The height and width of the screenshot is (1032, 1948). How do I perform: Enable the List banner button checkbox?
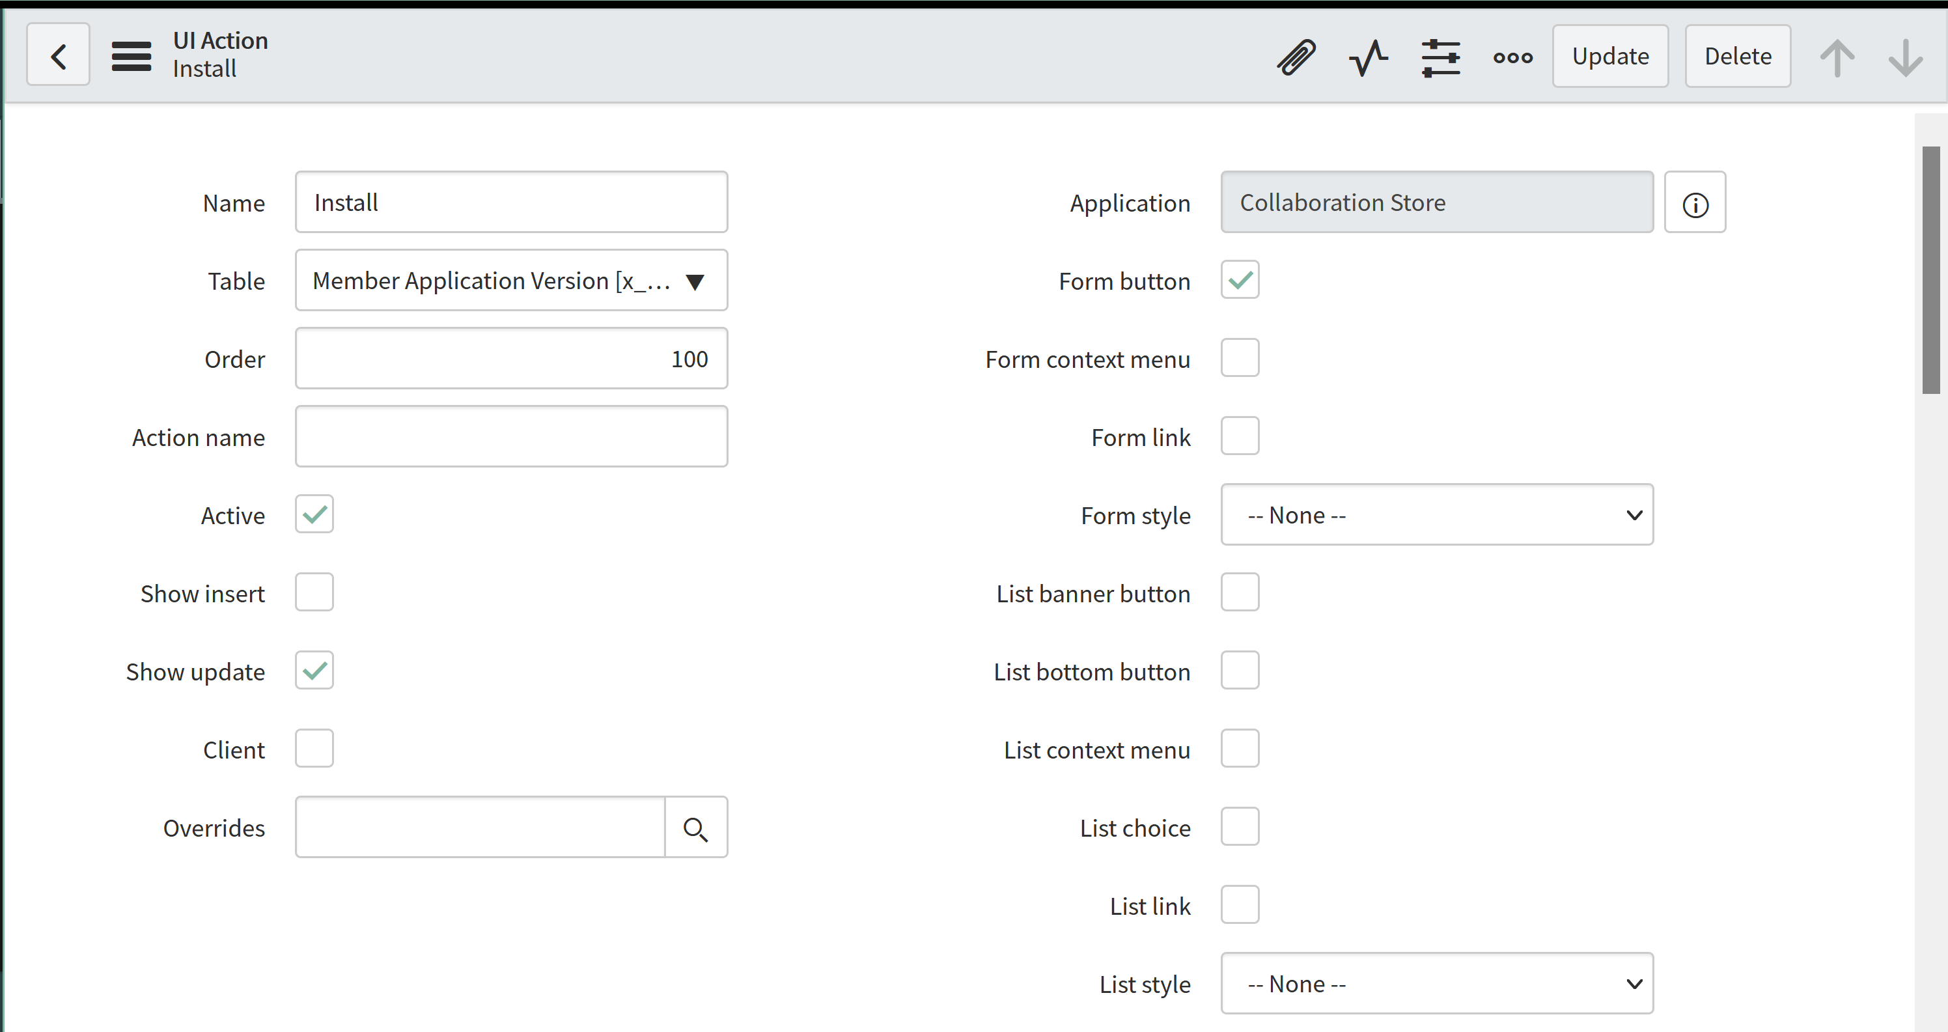pyautogui.click(x=1240, y=593)
